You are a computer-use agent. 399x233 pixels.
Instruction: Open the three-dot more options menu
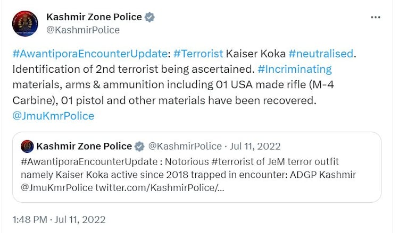376,17
